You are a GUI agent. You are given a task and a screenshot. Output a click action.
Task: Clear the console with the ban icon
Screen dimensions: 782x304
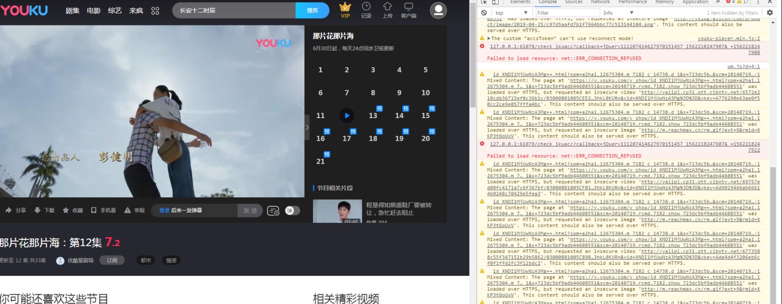[x=484, y=13]
